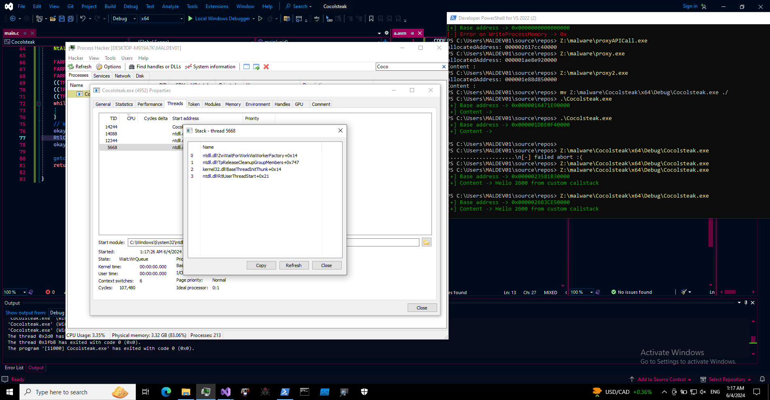Click Coco search field in Process Hacker

(408, 67)
